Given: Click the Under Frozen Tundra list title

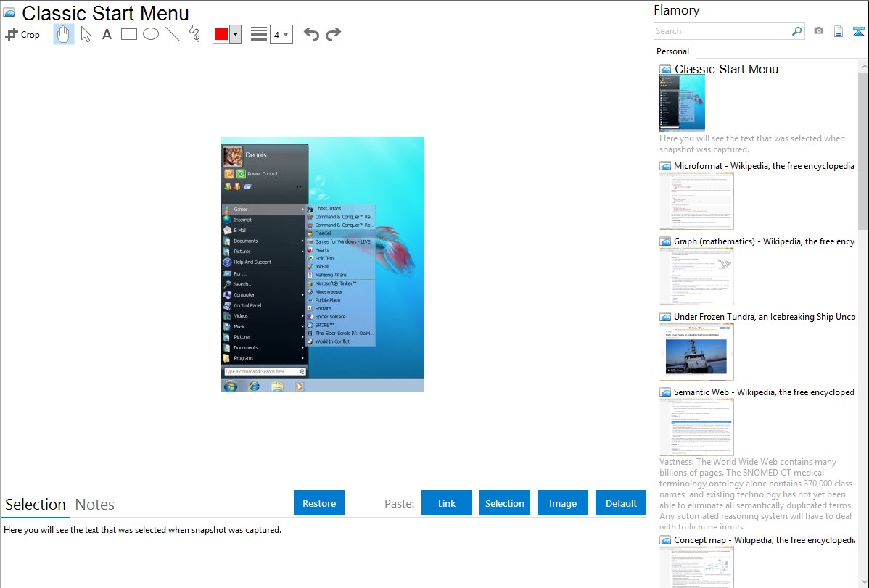Looking at the screenshot, I should coord(765,316).
